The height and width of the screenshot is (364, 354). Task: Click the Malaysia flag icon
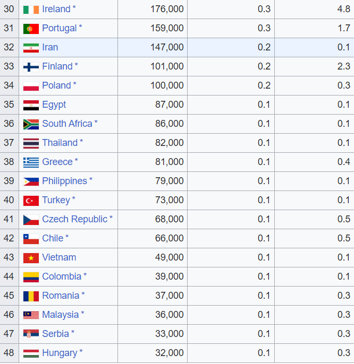coord(31,315)
